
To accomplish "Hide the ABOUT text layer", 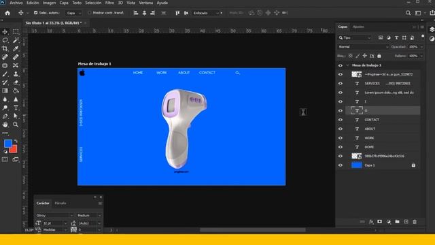I will [x=341, y=129].
